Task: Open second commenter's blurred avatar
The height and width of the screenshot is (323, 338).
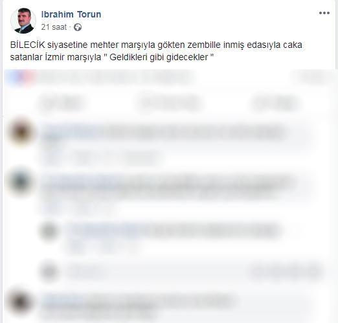Action: tap(21, 181)
